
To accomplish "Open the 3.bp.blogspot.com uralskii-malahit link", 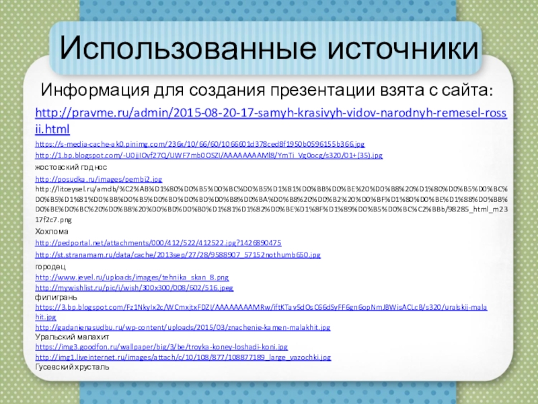I will coord(261,312).
